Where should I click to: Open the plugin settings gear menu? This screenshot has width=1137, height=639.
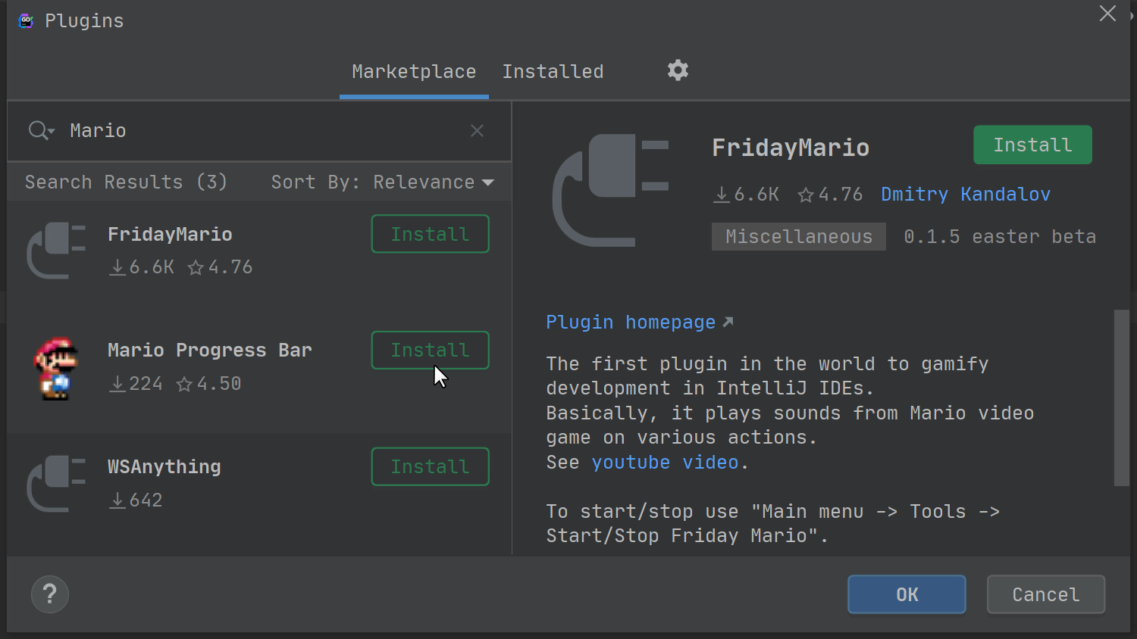click(677, 70)
